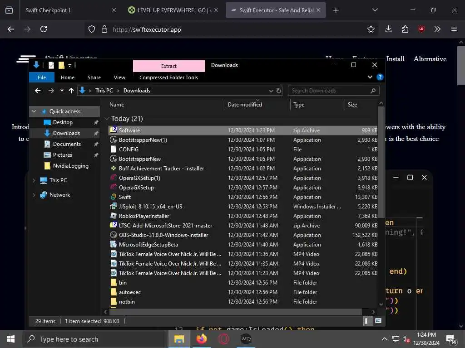465x348 pixels.
Task: Click the tracking protection shield icon
Action: 92,29
